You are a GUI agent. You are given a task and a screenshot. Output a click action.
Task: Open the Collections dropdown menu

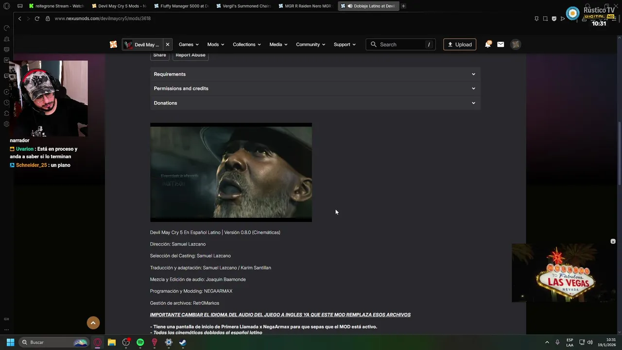click(x=247, y=44)
